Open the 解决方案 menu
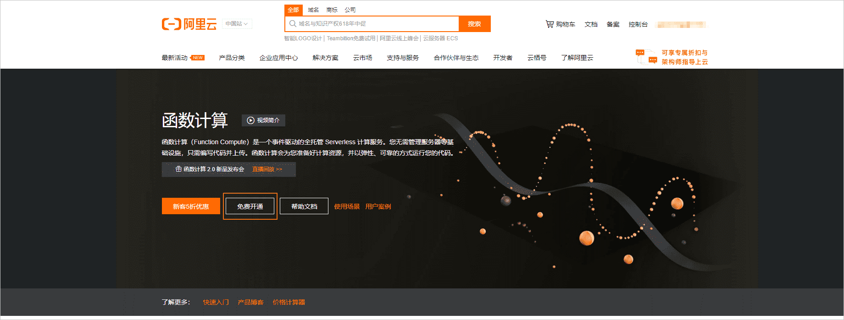The width and height of the screenshot is (844, 320). (x=325, y=58)
